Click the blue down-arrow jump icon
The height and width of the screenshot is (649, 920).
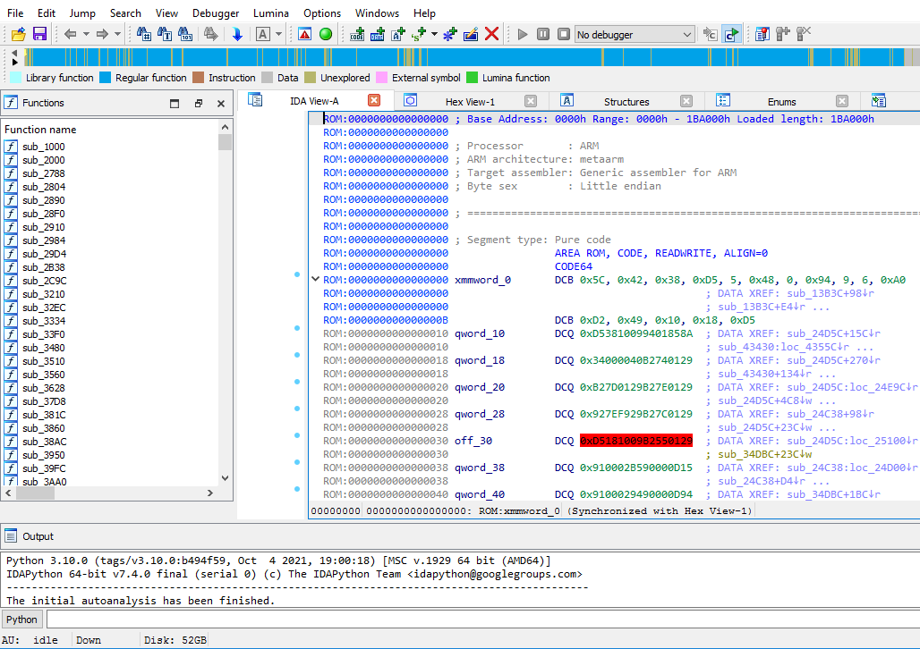[237, 34]
